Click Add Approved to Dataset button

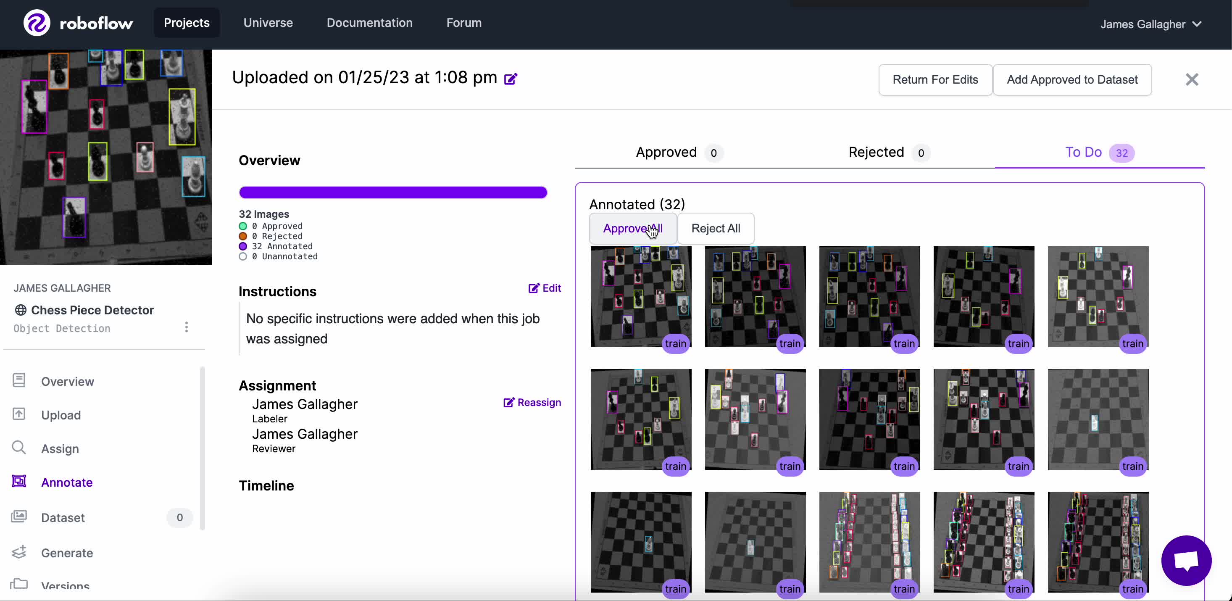click(1072, 80)
